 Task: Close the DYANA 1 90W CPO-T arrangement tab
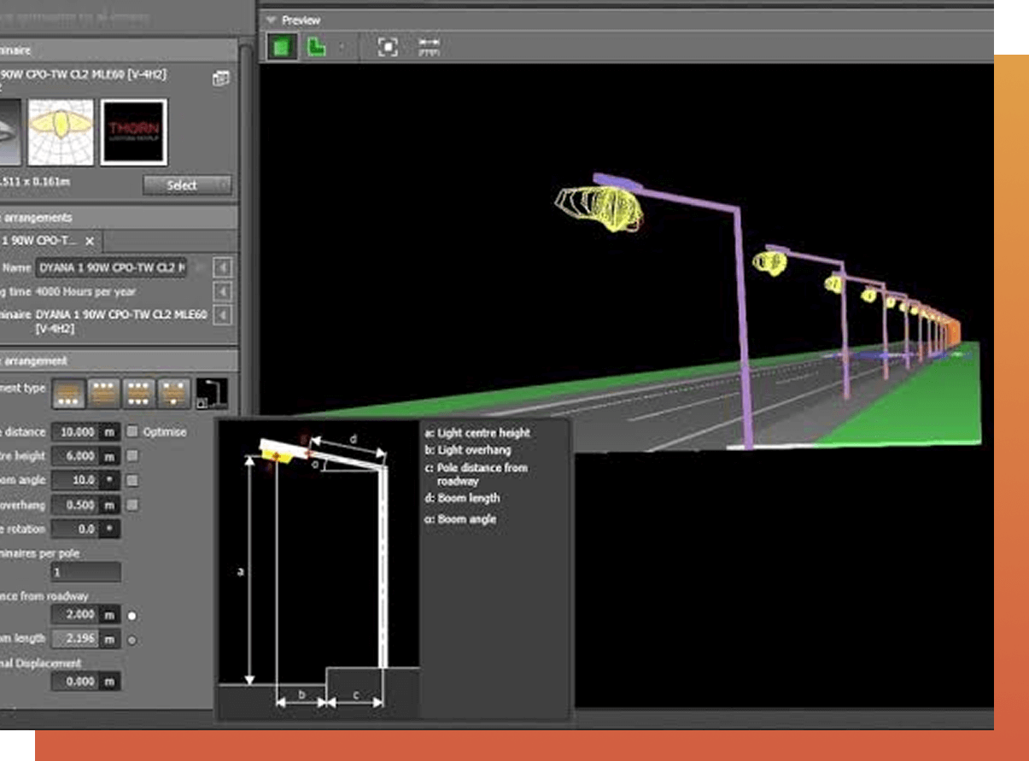pos(90,241)
